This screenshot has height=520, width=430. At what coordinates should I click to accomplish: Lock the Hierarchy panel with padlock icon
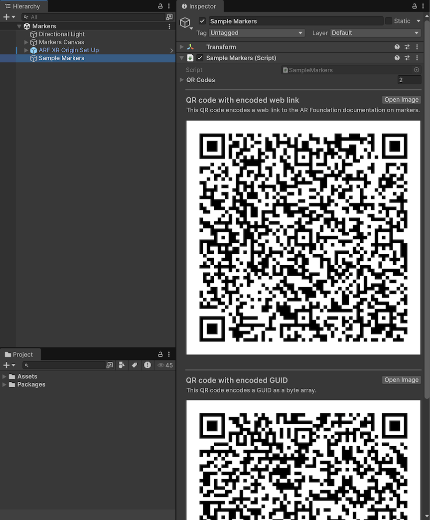160,6
